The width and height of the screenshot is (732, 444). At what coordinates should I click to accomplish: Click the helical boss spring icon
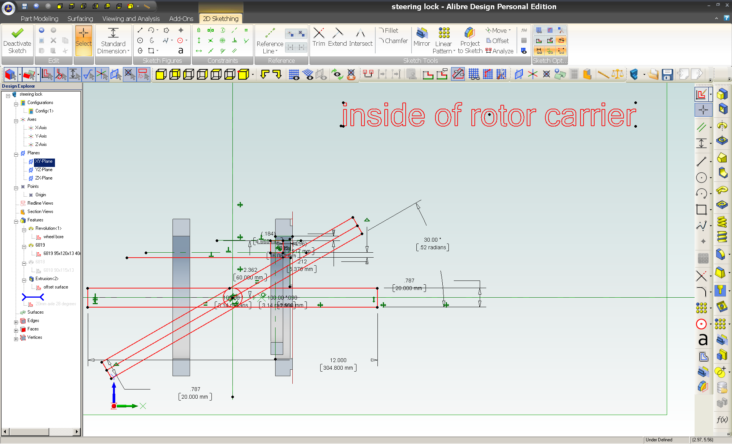coord(722,221)
